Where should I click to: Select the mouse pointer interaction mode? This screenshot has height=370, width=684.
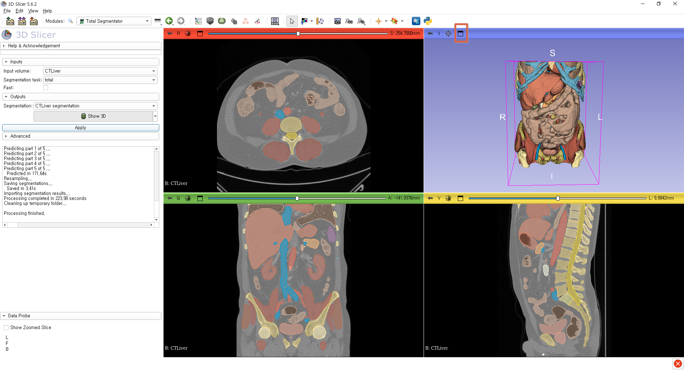pos(292,21)
